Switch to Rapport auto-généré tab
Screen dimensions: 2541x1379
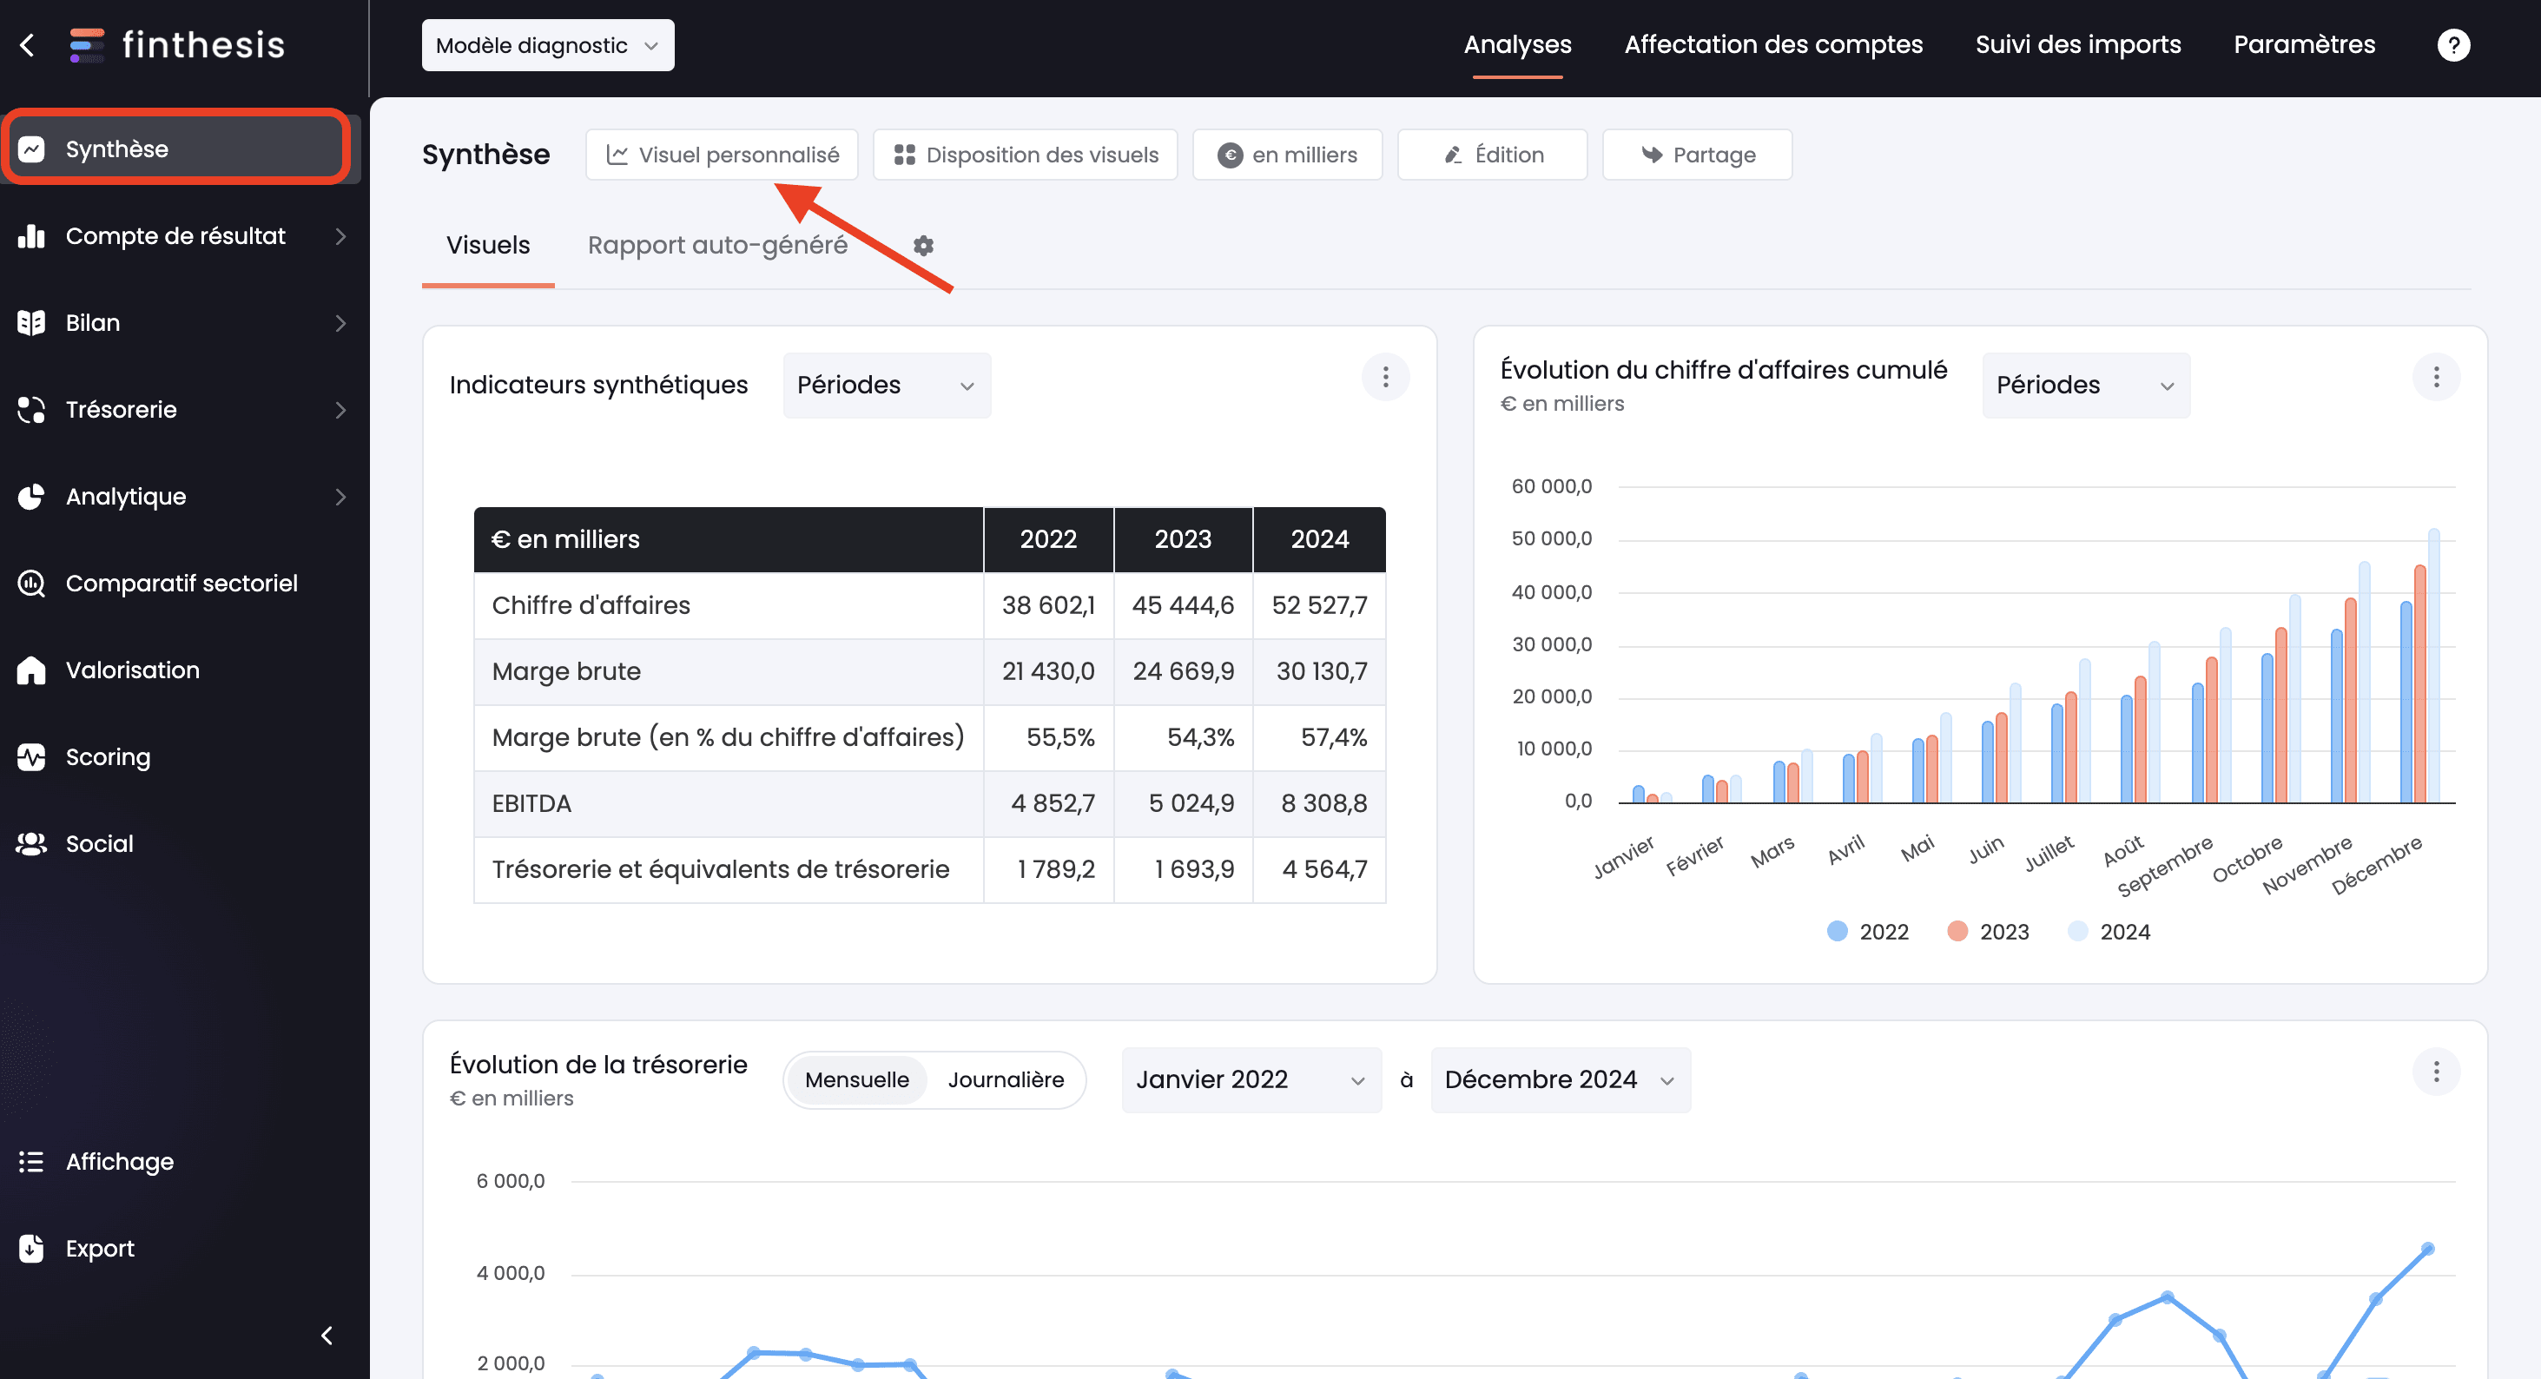point(717,245)
